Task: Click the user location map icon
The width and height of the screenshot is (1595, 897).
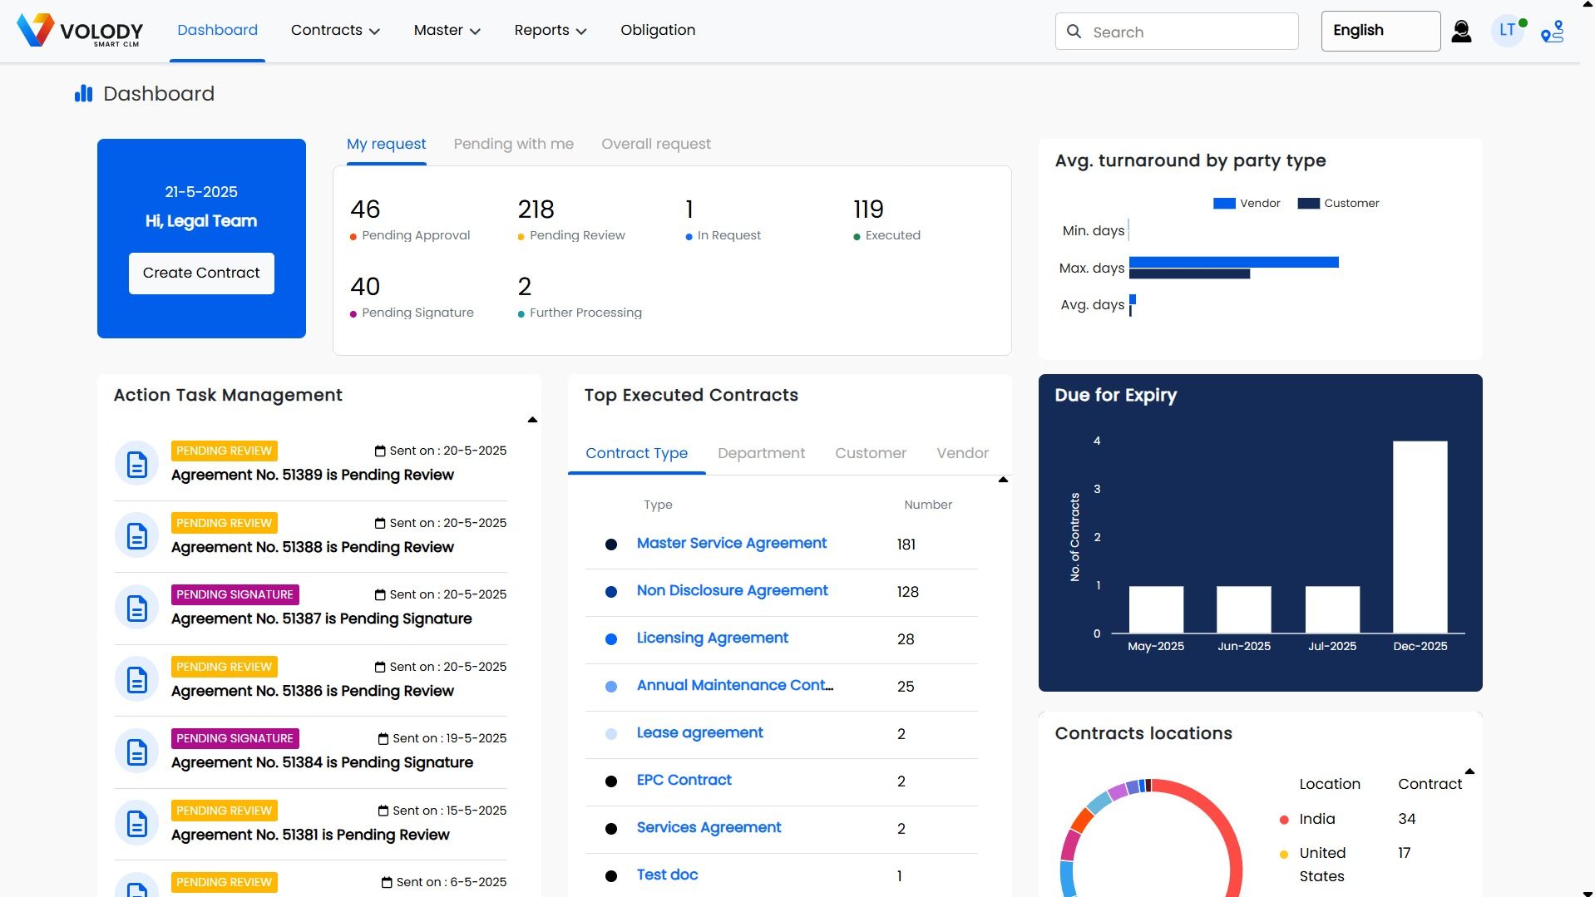Action: click(1553, 32)
